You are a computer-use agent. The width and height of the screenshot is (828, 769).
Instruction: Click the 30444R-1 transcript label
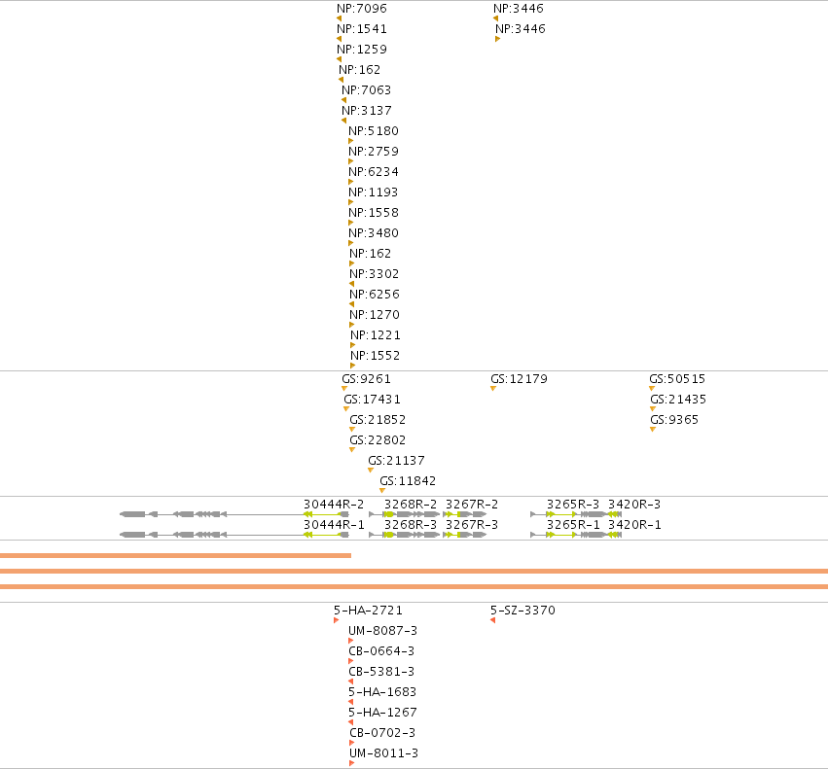(334, 525)
